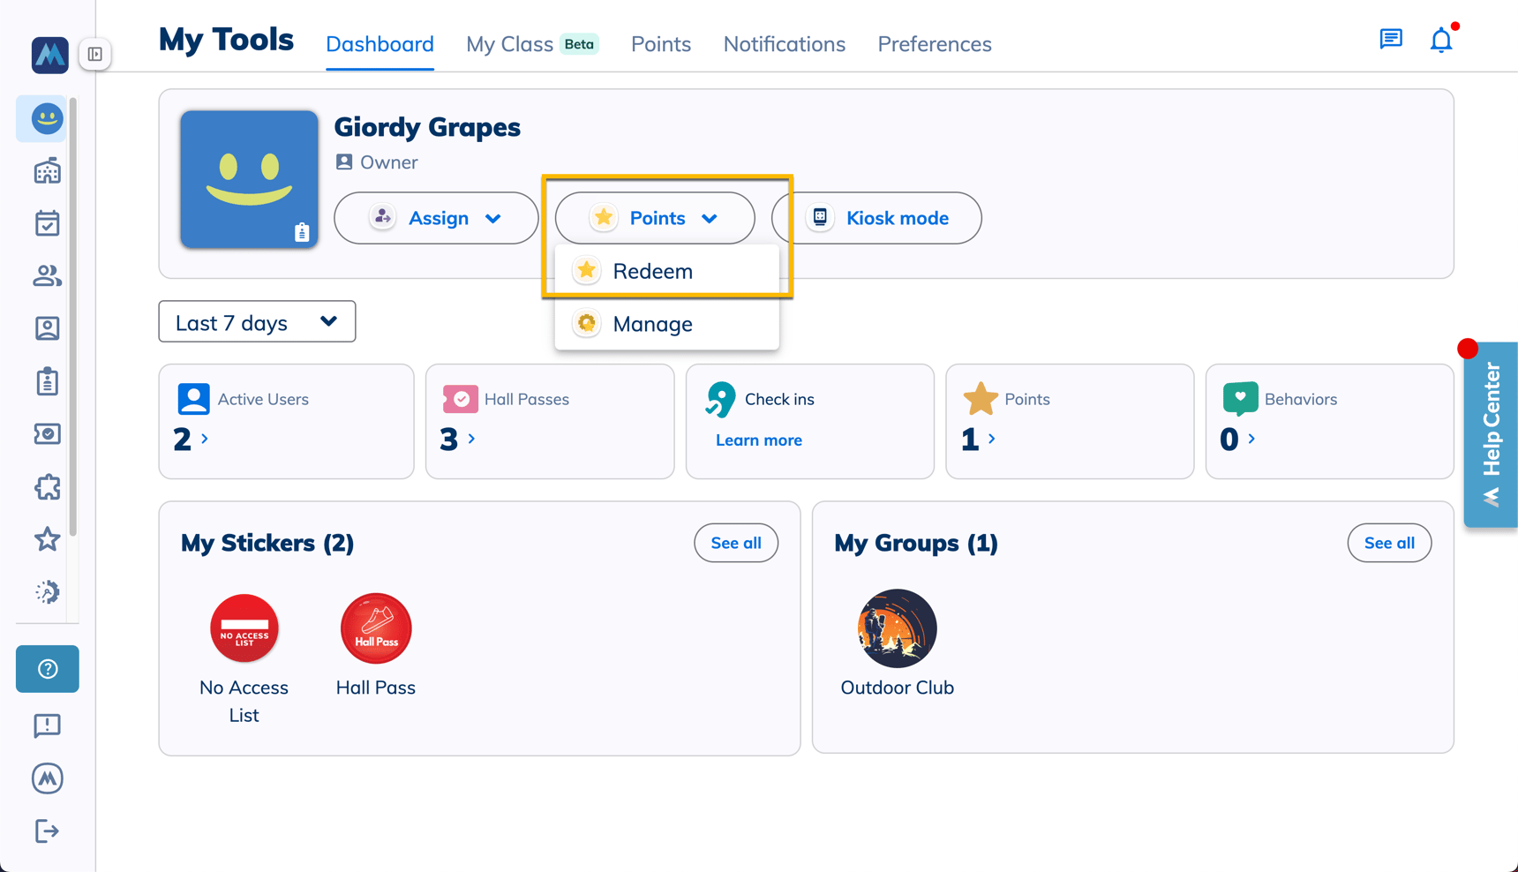
Task: Select the puzzle piece integrations icon
Action: (47, 487)
